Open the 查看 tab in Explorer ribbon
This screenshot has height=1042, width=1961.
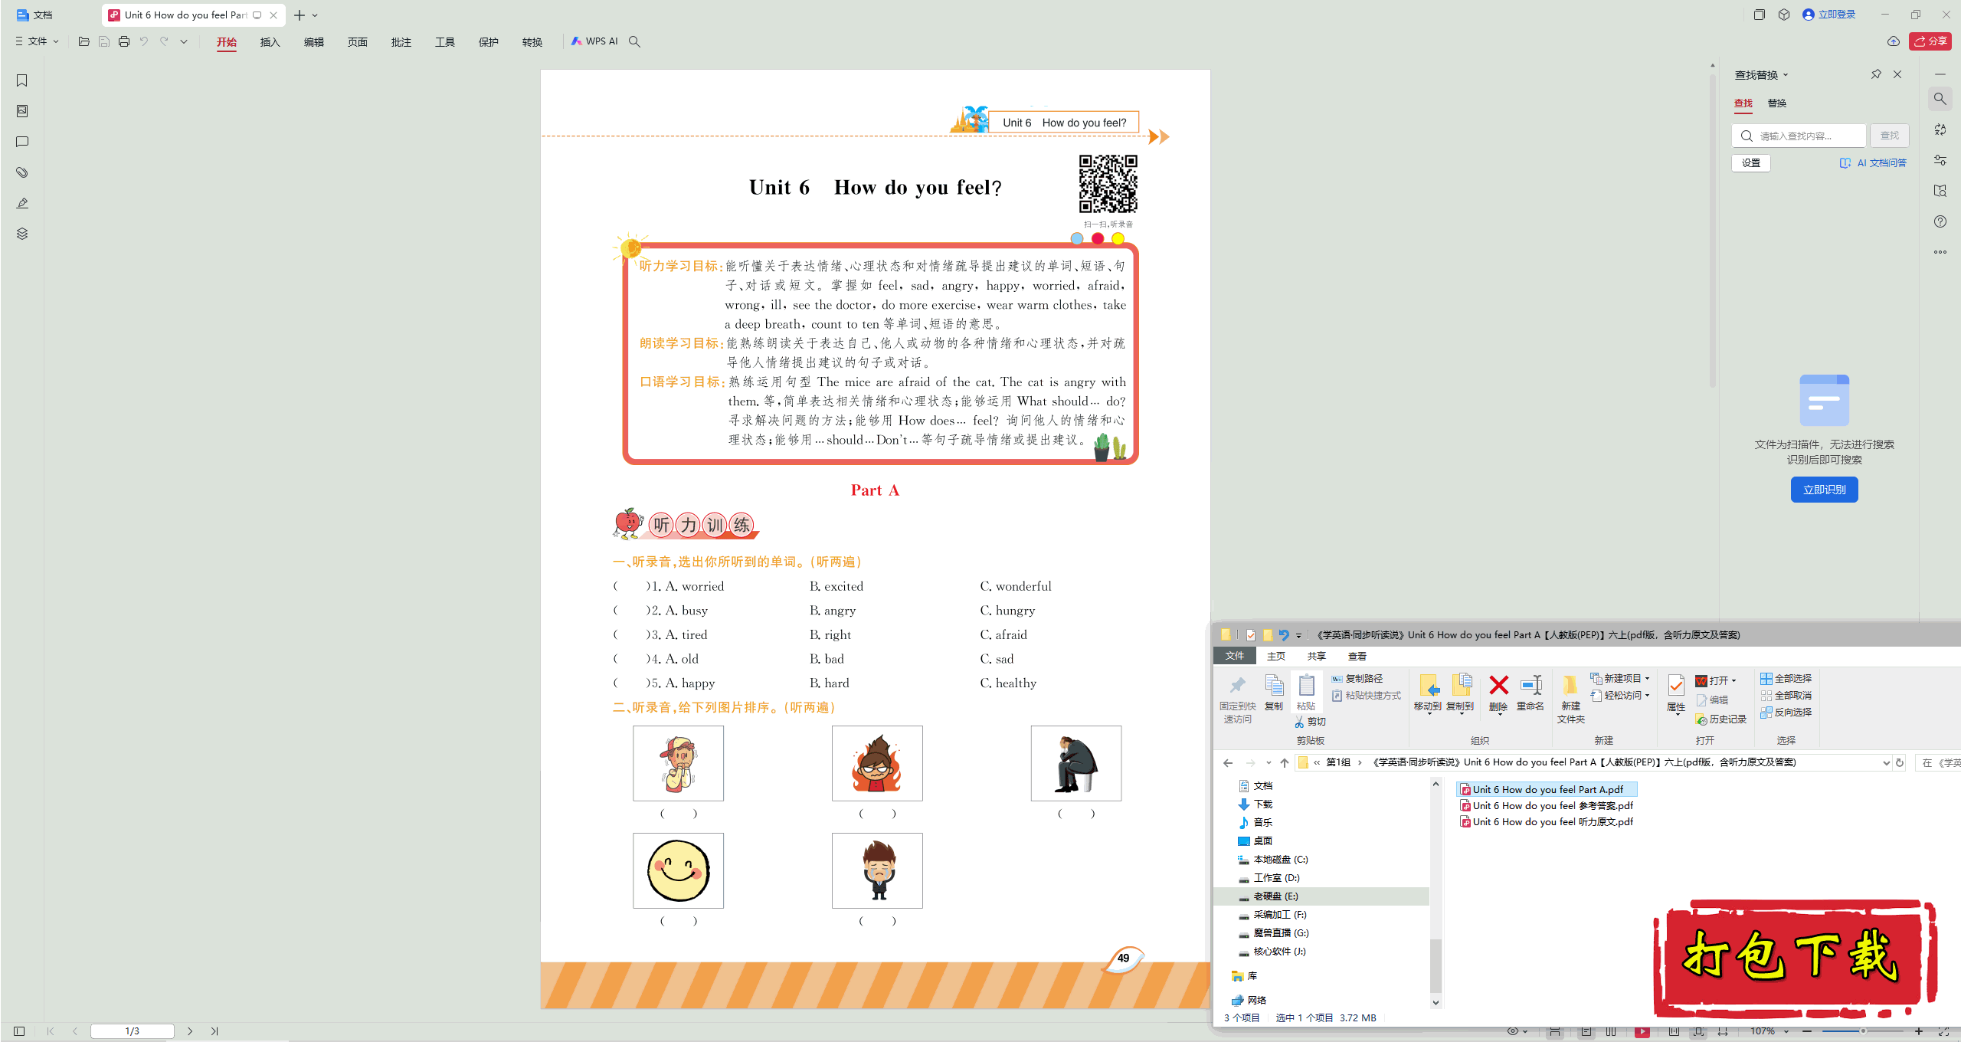(1357, 657)
